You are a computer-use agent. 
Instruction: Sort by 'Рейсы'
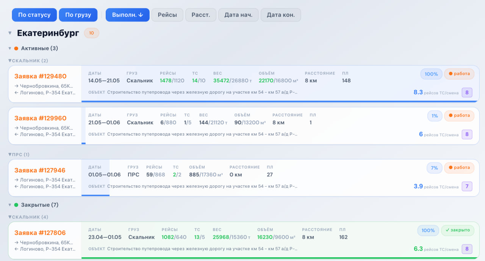click(x=167, y=15)
